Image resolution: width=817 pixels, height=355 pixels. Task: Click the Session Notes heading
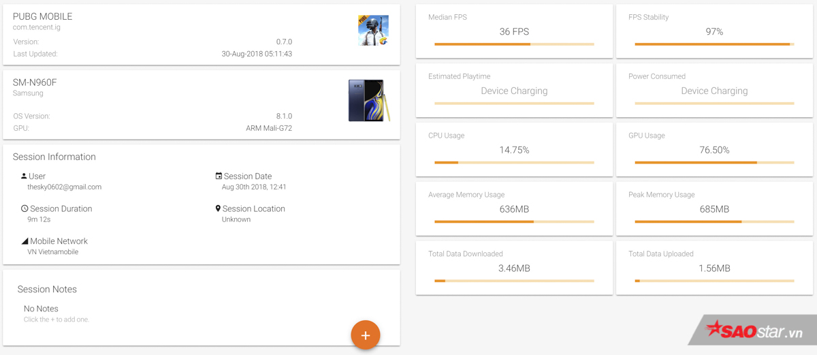coord(47,290)
